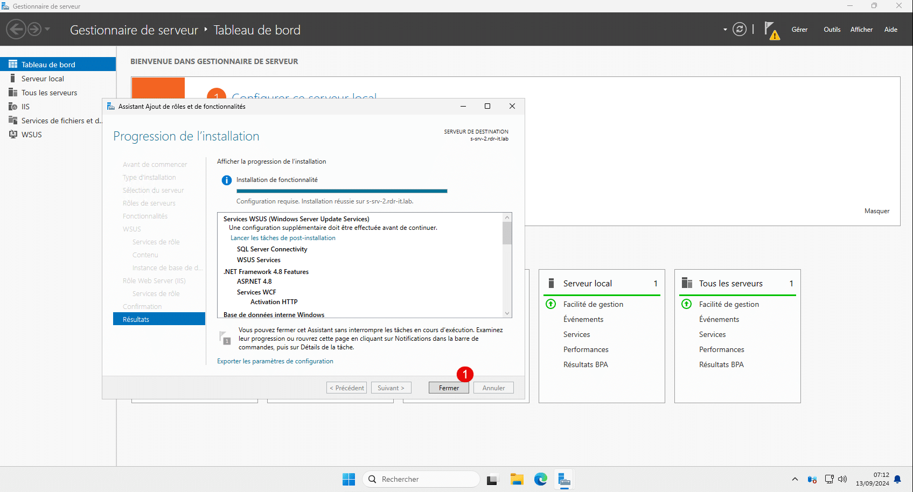
Task: Click Services in the Serveur local tile
Action: pos(576,334)
